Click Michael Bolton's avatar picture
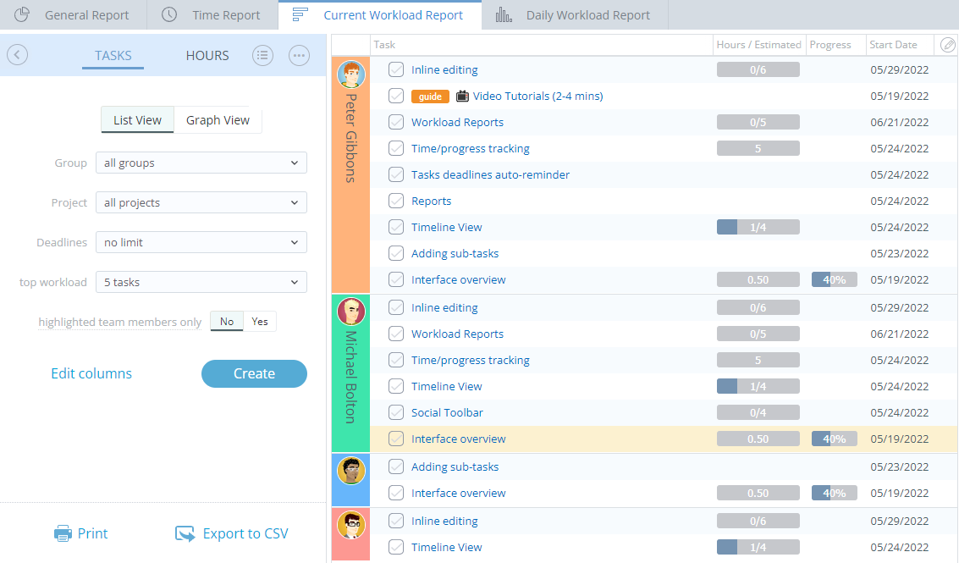 pos(351,312)
